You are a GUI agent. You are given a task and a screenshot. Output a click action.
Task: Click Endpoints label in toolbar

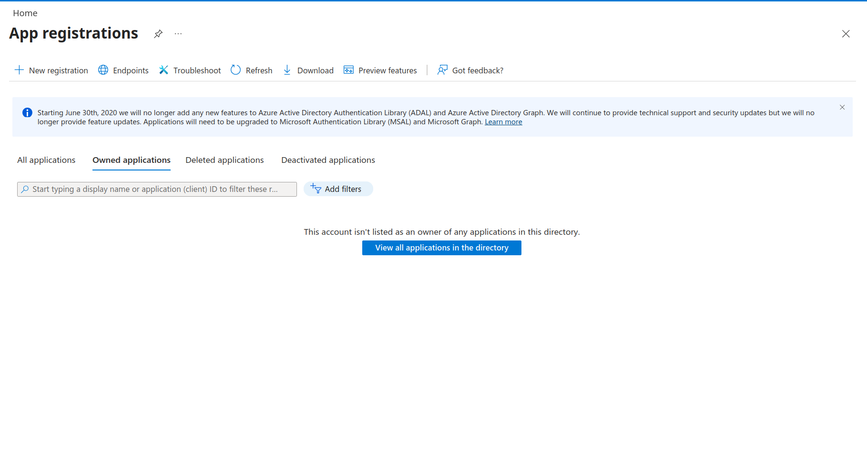tap(131, 70)
